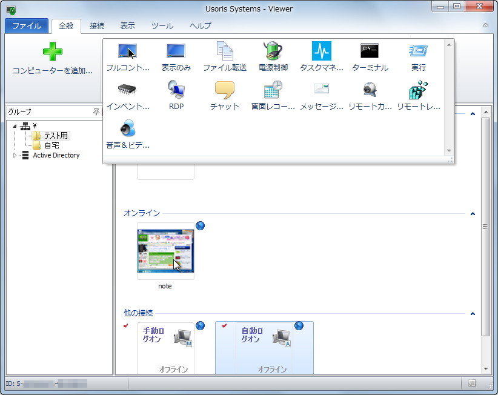Select the 画面レコーダー screen recorder icon
The image size is (498, 395).
tap(273, 89)
